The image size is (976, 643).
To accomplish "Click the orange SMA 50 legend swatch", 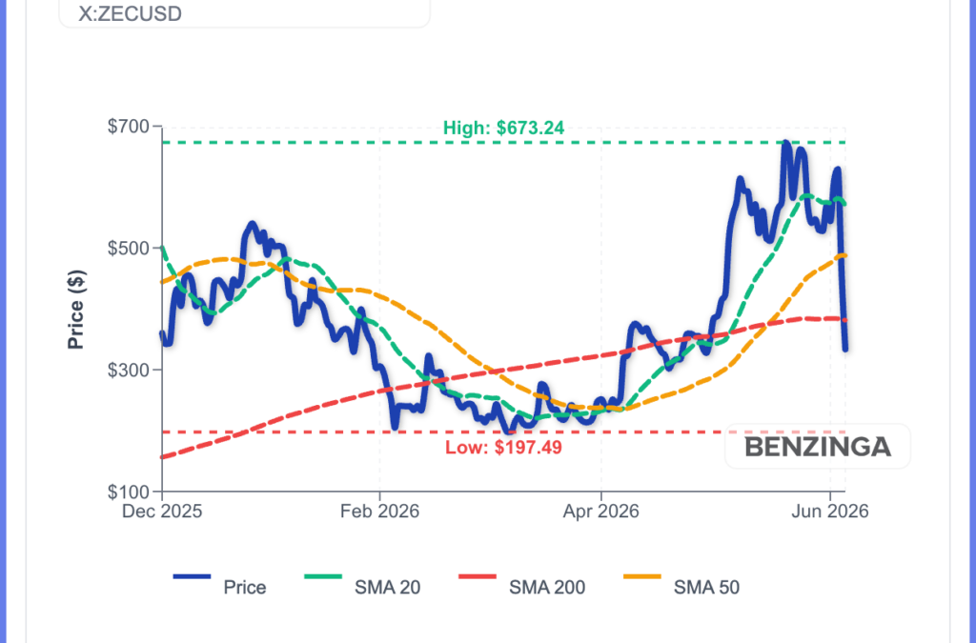I will tap(641, 577).
